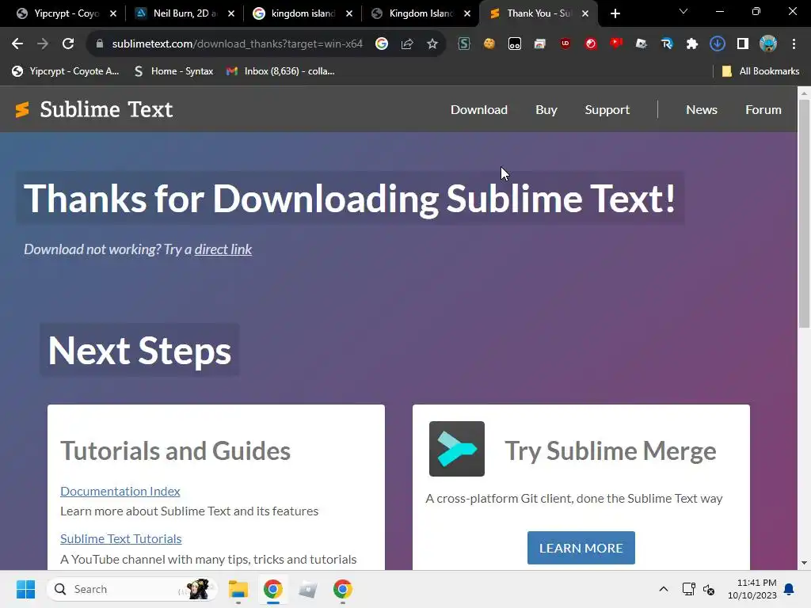
Task: Click the page vertical scrollbar thumb
Action: [x=804, y=213]
